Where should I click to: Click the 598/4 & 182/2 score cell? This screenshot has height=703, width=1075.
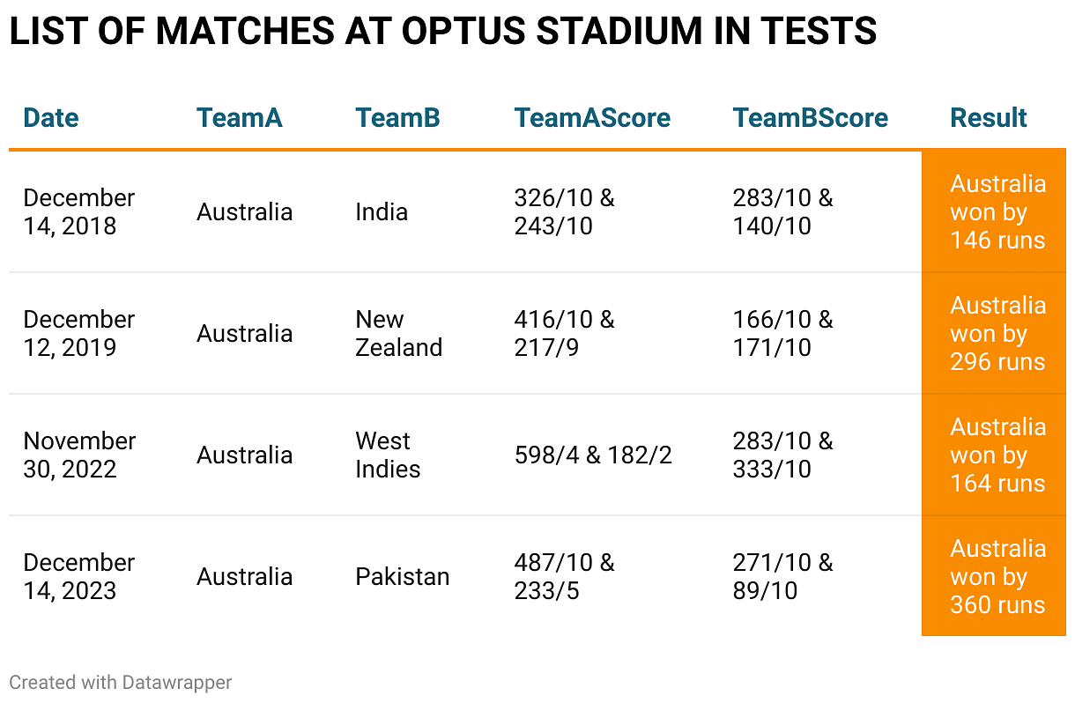[593, 455]
